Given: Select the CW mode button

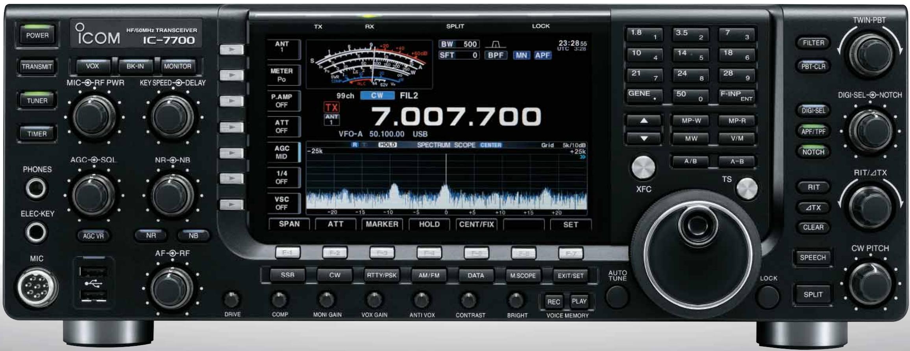Looking at the screenshot, I should tap(335, 275).
